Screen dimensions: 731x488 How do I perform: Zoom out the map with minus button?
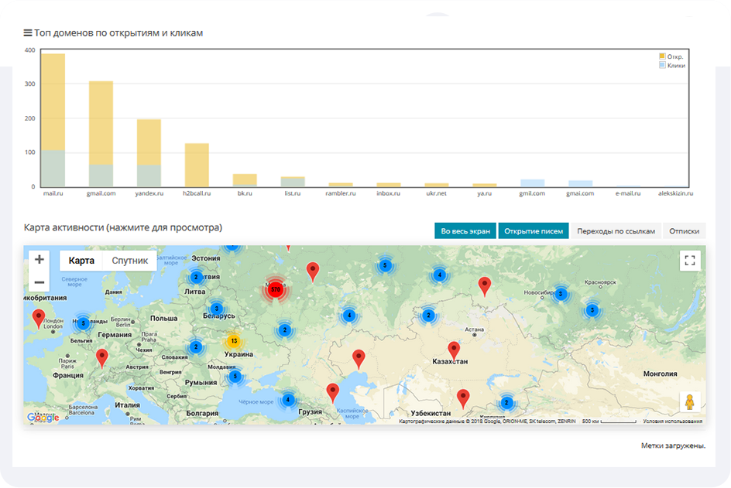pos(39,282)
